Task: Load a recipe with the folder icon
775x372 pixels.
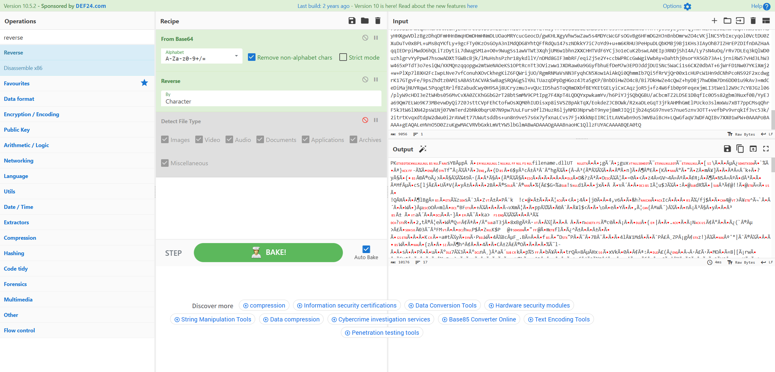Action: pyautogui.click(x=364, y=21)
